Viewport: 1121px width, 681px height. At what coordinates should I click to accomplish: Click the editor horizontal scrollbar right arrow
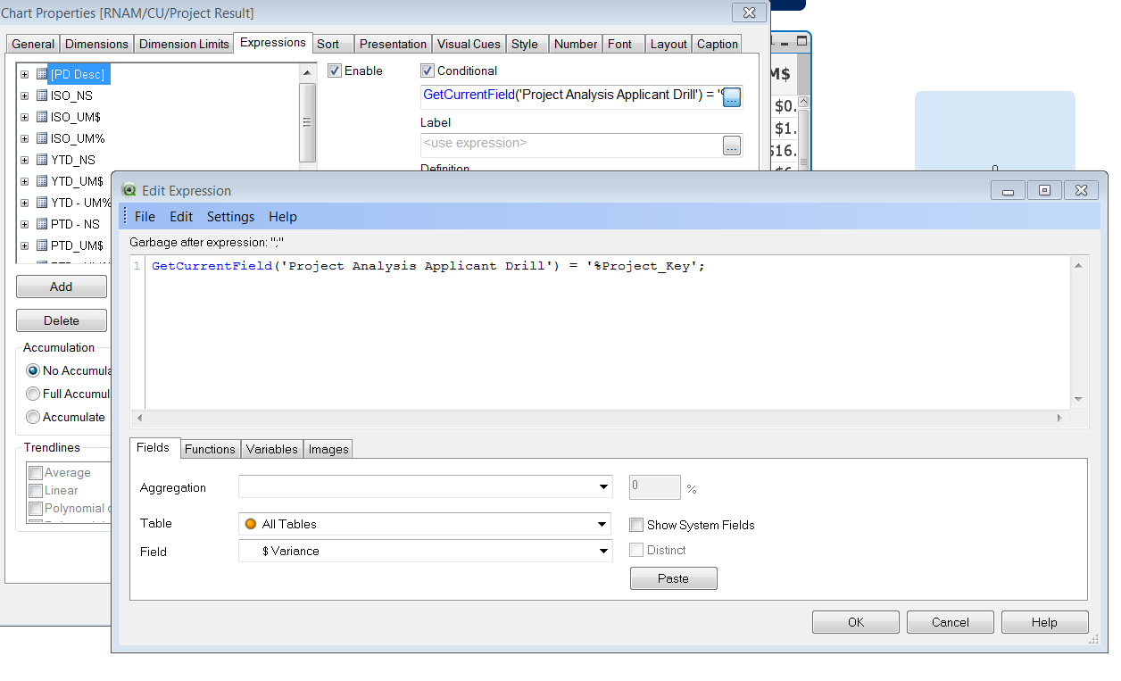click(x=1060, y=418)
